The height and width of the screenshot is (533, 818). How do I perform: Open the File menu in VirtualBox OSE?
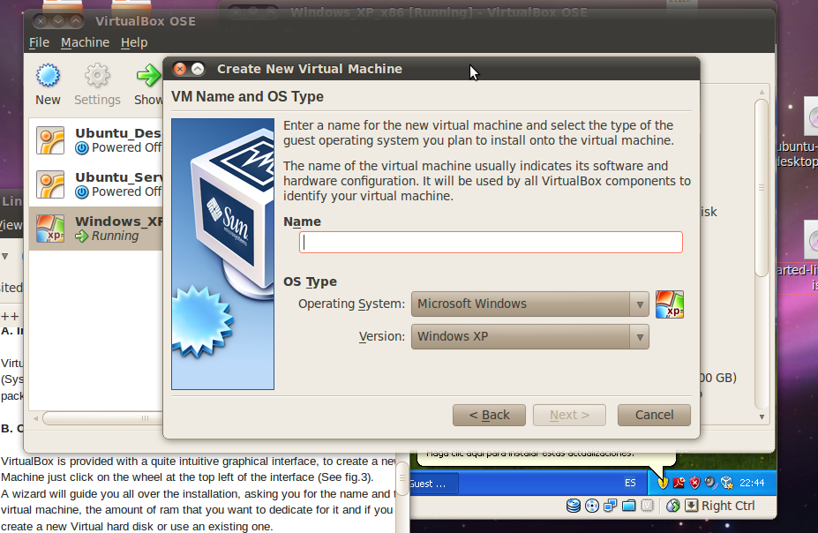(x=39, y=42)
